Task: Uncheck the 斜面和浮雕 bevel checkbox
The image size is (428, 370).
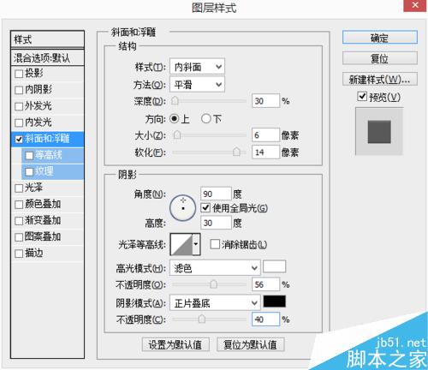Action: pos(19,139)
